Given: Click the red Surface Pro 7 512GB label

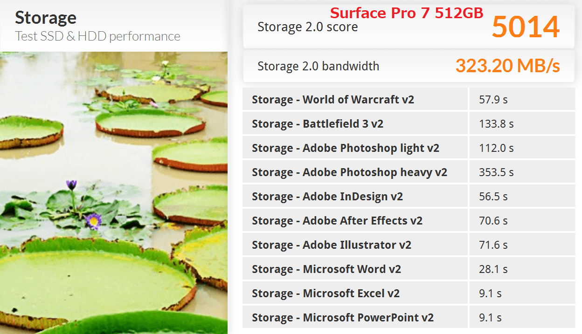Looking at the screenshot, I should 407,13.
